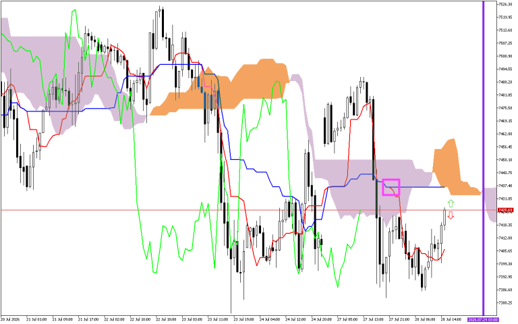The height and width of the screenshot is (324, 518).
Task: Click the 7494.55 price axis label
Action: pyautogui.click(x=505, y=69)
